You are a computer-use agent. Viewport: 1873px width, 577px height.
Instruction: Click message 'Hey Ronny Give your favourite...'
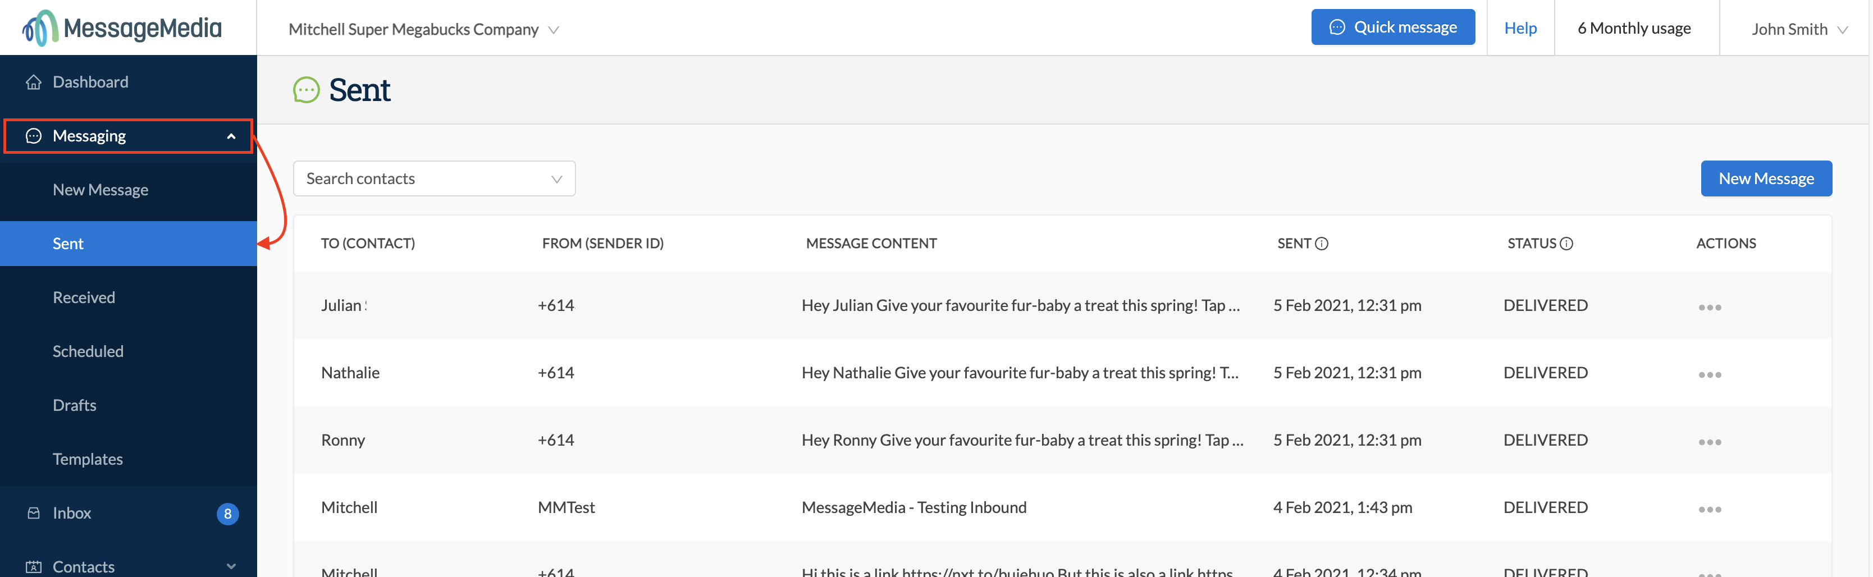[1022, 441]
